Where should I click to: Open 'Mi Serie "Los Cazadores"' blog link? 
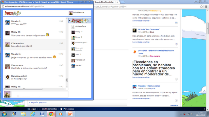149,30
